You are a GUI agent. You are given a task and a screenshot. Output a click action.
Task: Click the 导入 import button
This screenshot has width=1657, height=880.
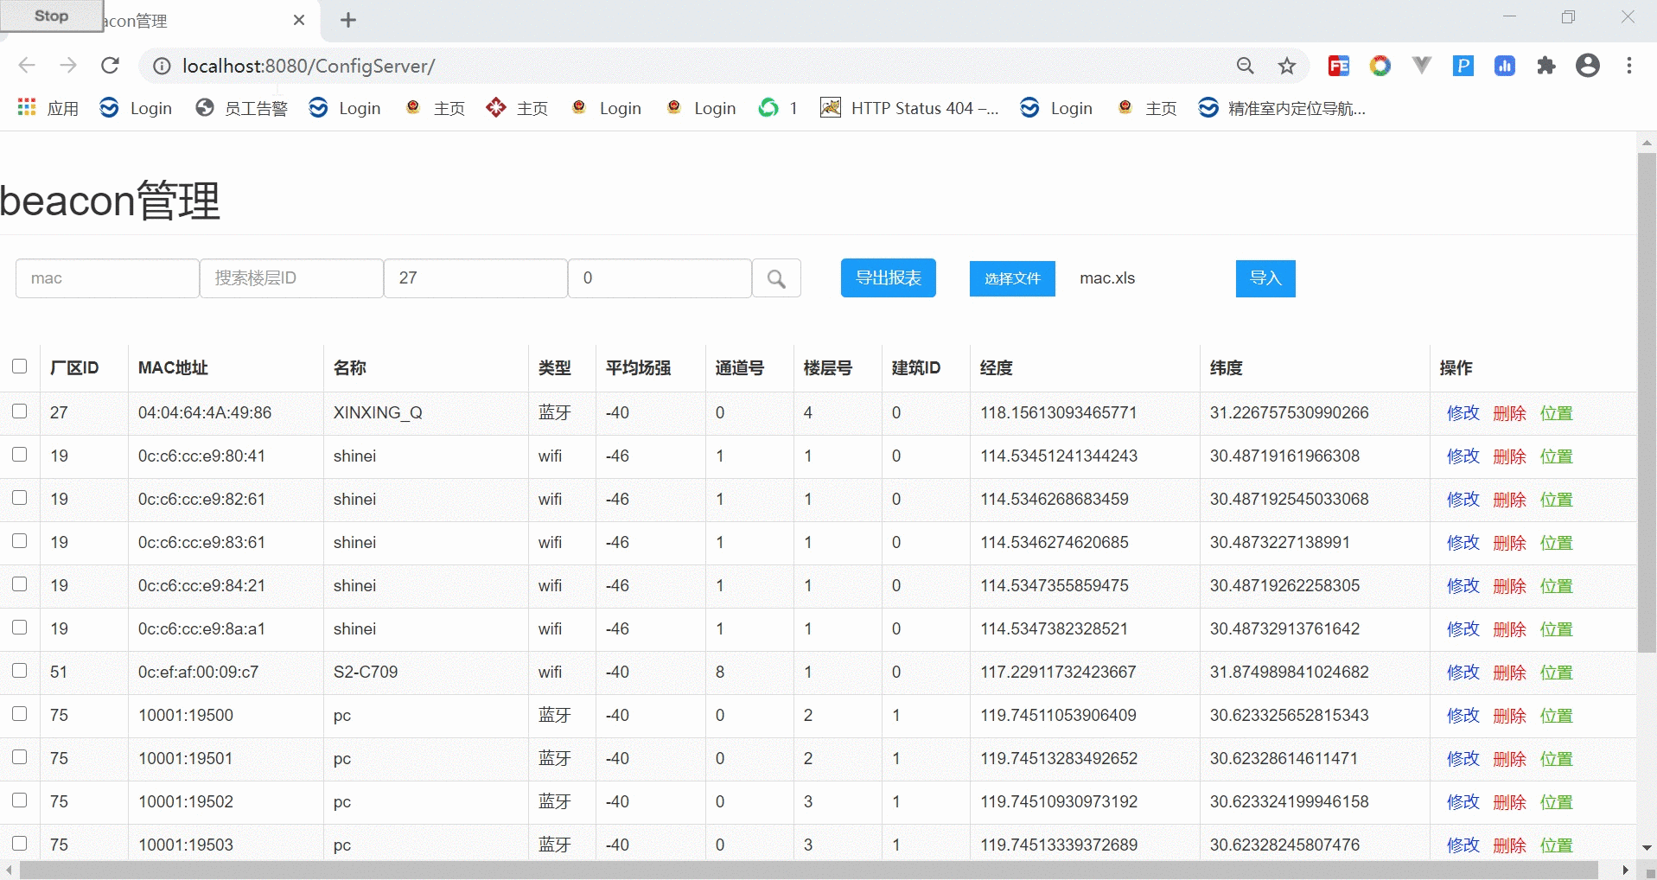click(1265, 278)
